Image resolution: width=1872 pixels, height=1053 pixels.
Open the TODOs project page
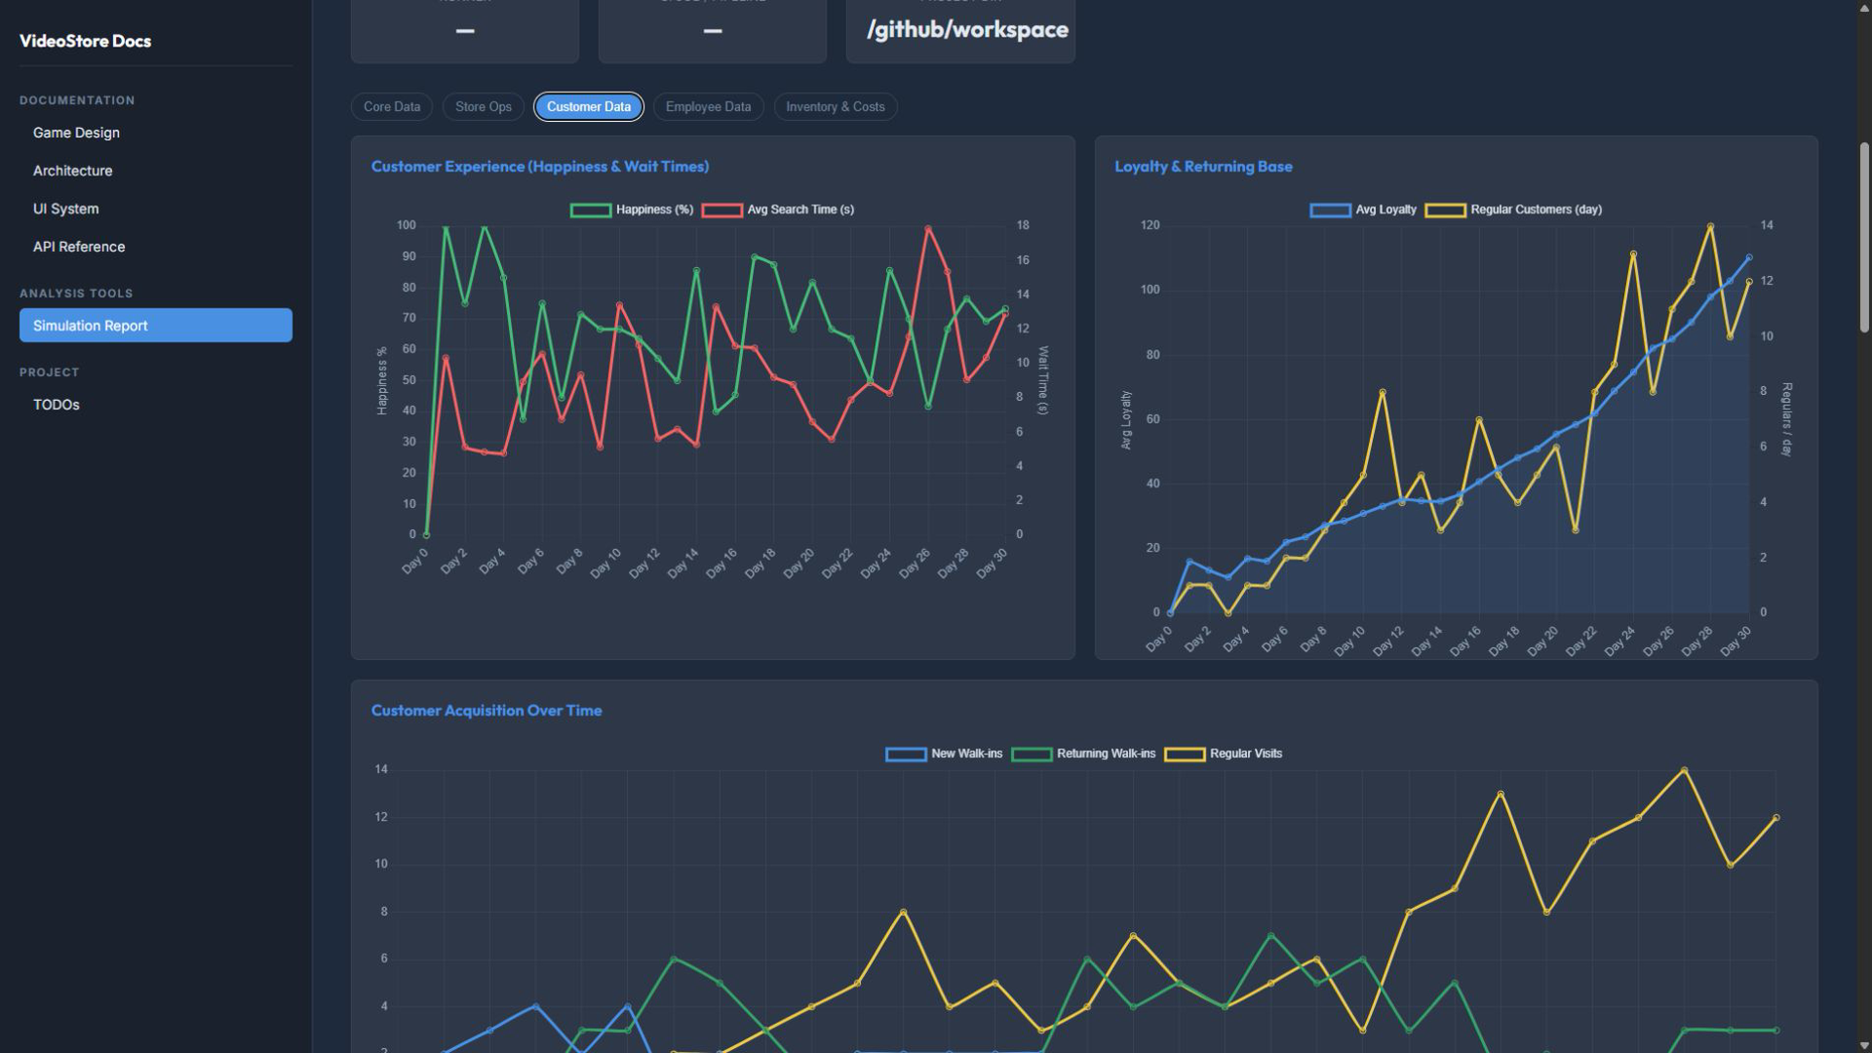tap(57, 405)
